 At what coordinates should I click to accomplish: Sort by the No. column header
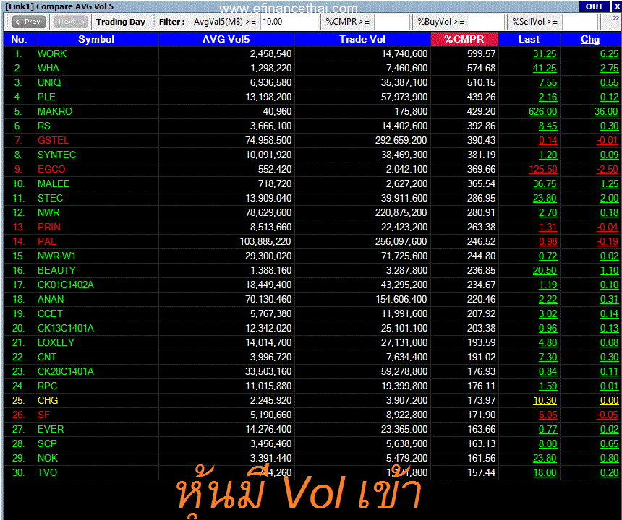click(x=19, y=39)
